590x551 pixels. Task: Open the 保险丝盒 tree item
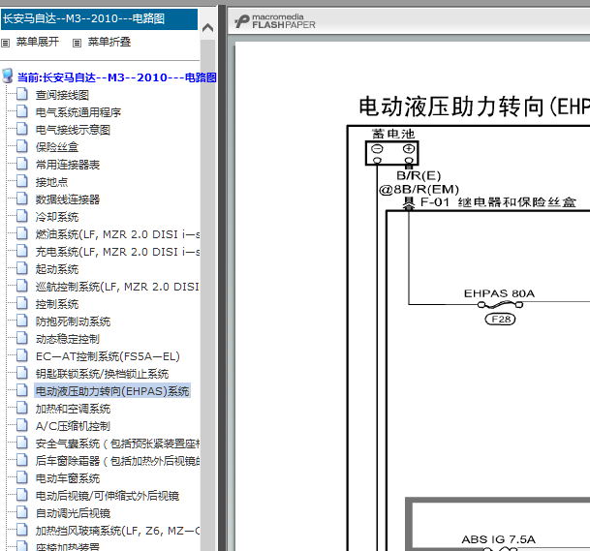tap(57, 147)
